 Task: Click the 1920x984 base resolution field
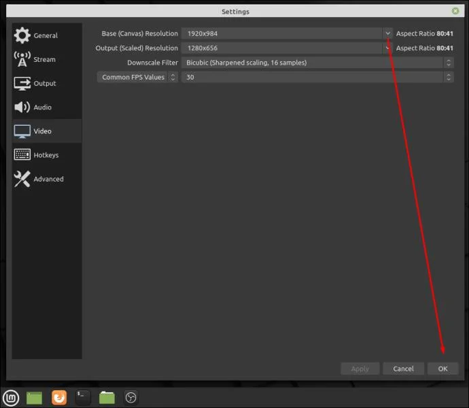tap(282, 33)
